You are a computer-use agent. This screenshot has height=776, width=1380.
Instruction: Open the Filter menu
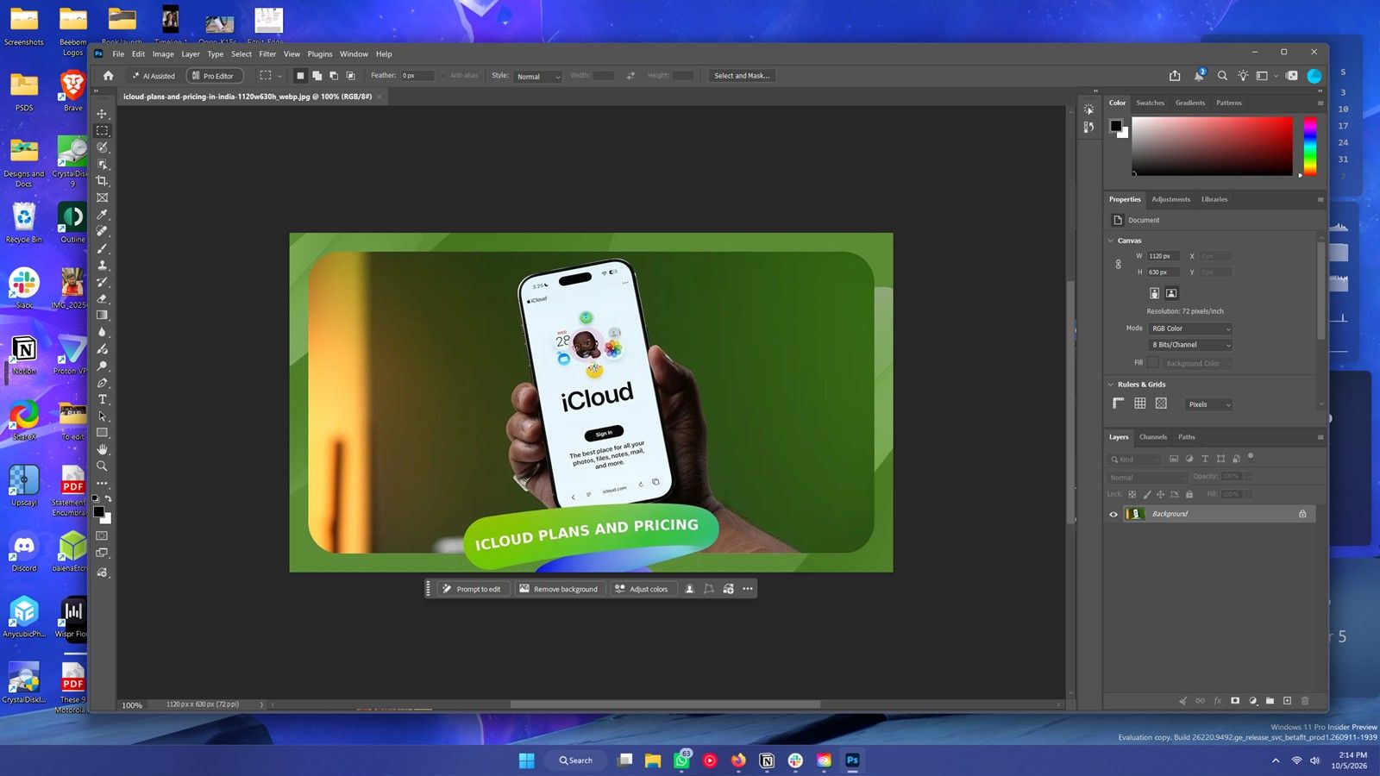coord(267,53)
